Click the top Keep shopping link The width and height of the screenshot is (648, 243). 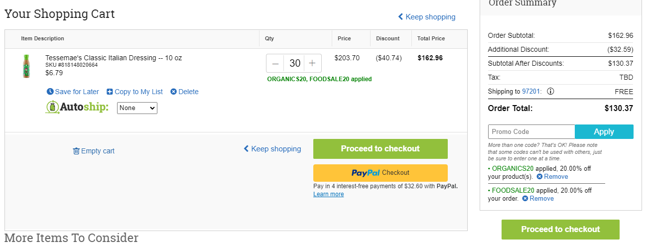tap(426, 17)
